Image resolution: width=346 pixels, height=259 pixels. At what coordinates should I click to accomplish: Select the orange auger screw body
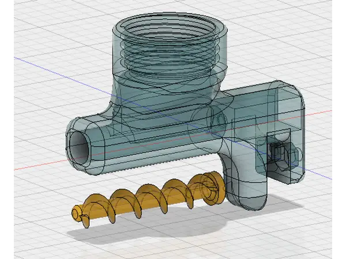148,200
